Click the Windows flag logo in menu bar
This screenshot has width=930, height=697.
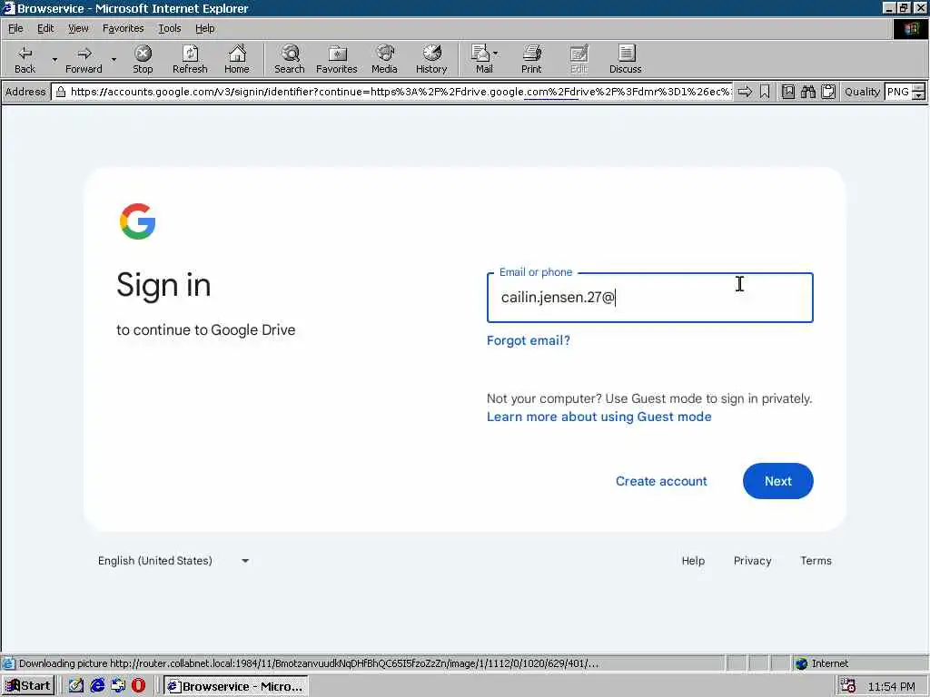pyautogui.click(x=910, y=28)
